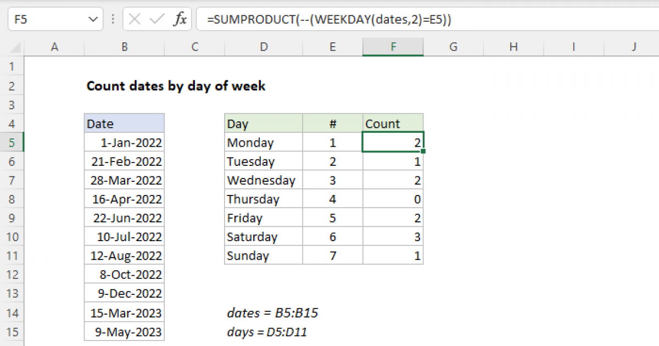Select the Date header cell B4
Image resolution: width=659 pixels, height=346 pixels.
124,123
